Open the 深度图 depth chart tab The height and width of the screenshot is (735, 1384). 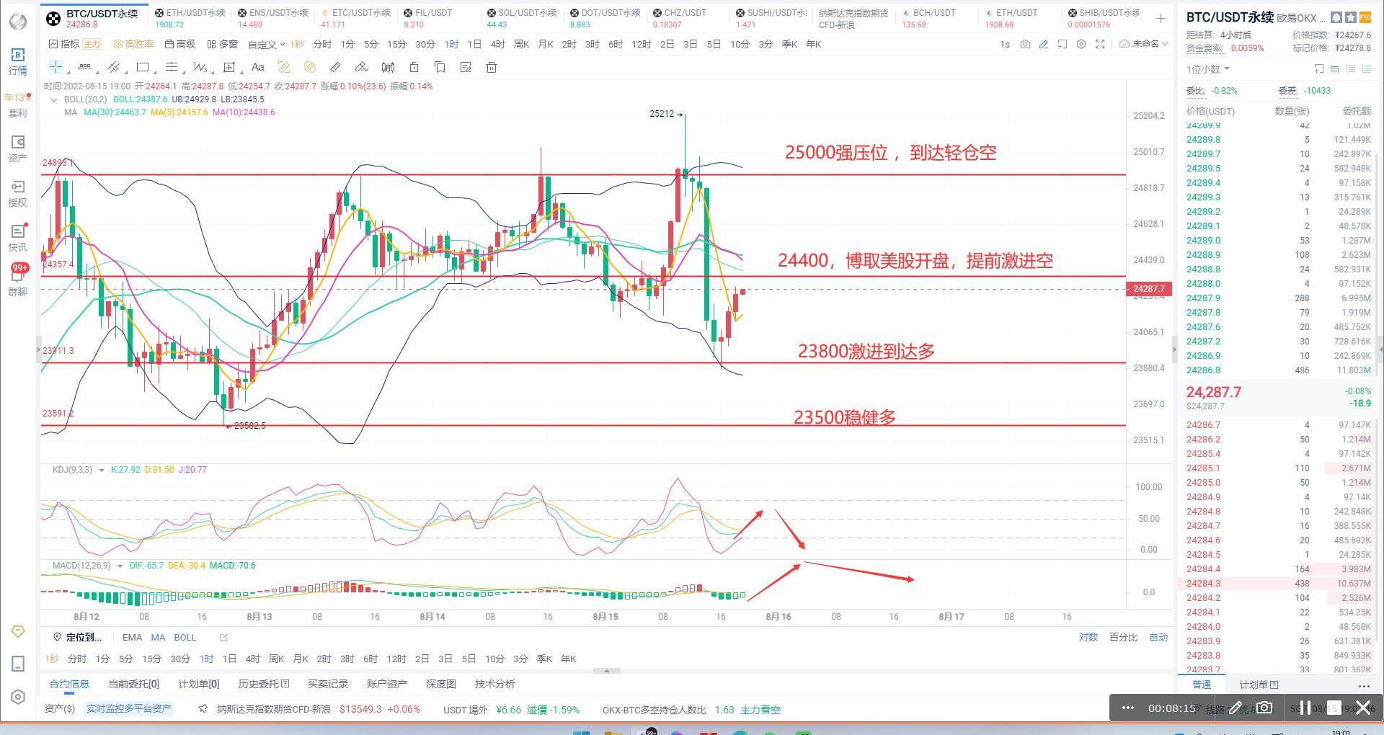click(x=440, y=684)
